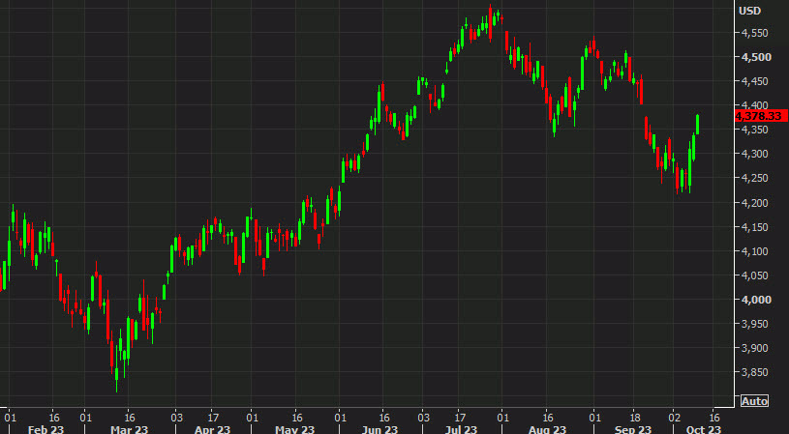
Task: Click the 4,200 price axis label
Action: pyautogui.click(x=755, y=203)
